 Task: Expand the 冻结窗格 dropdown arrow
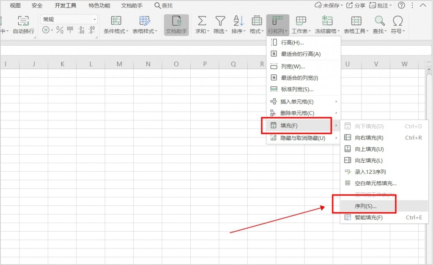tap(338, 31)
